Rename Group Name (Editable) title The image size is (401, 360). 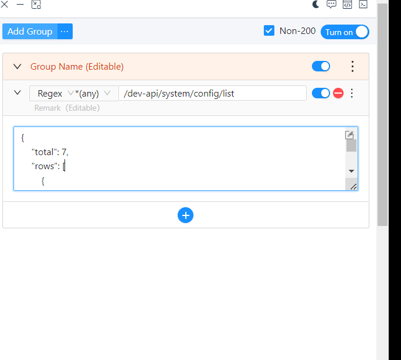(x=77, y=67)
